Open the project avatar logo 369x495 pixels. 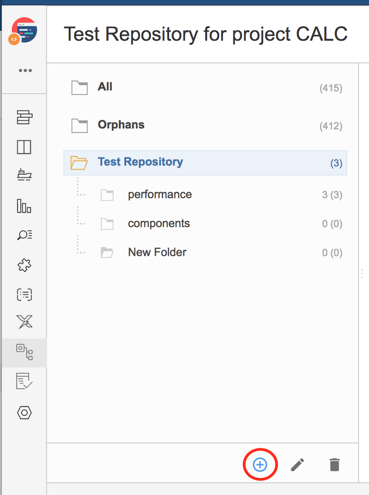[x=23, y=31]
